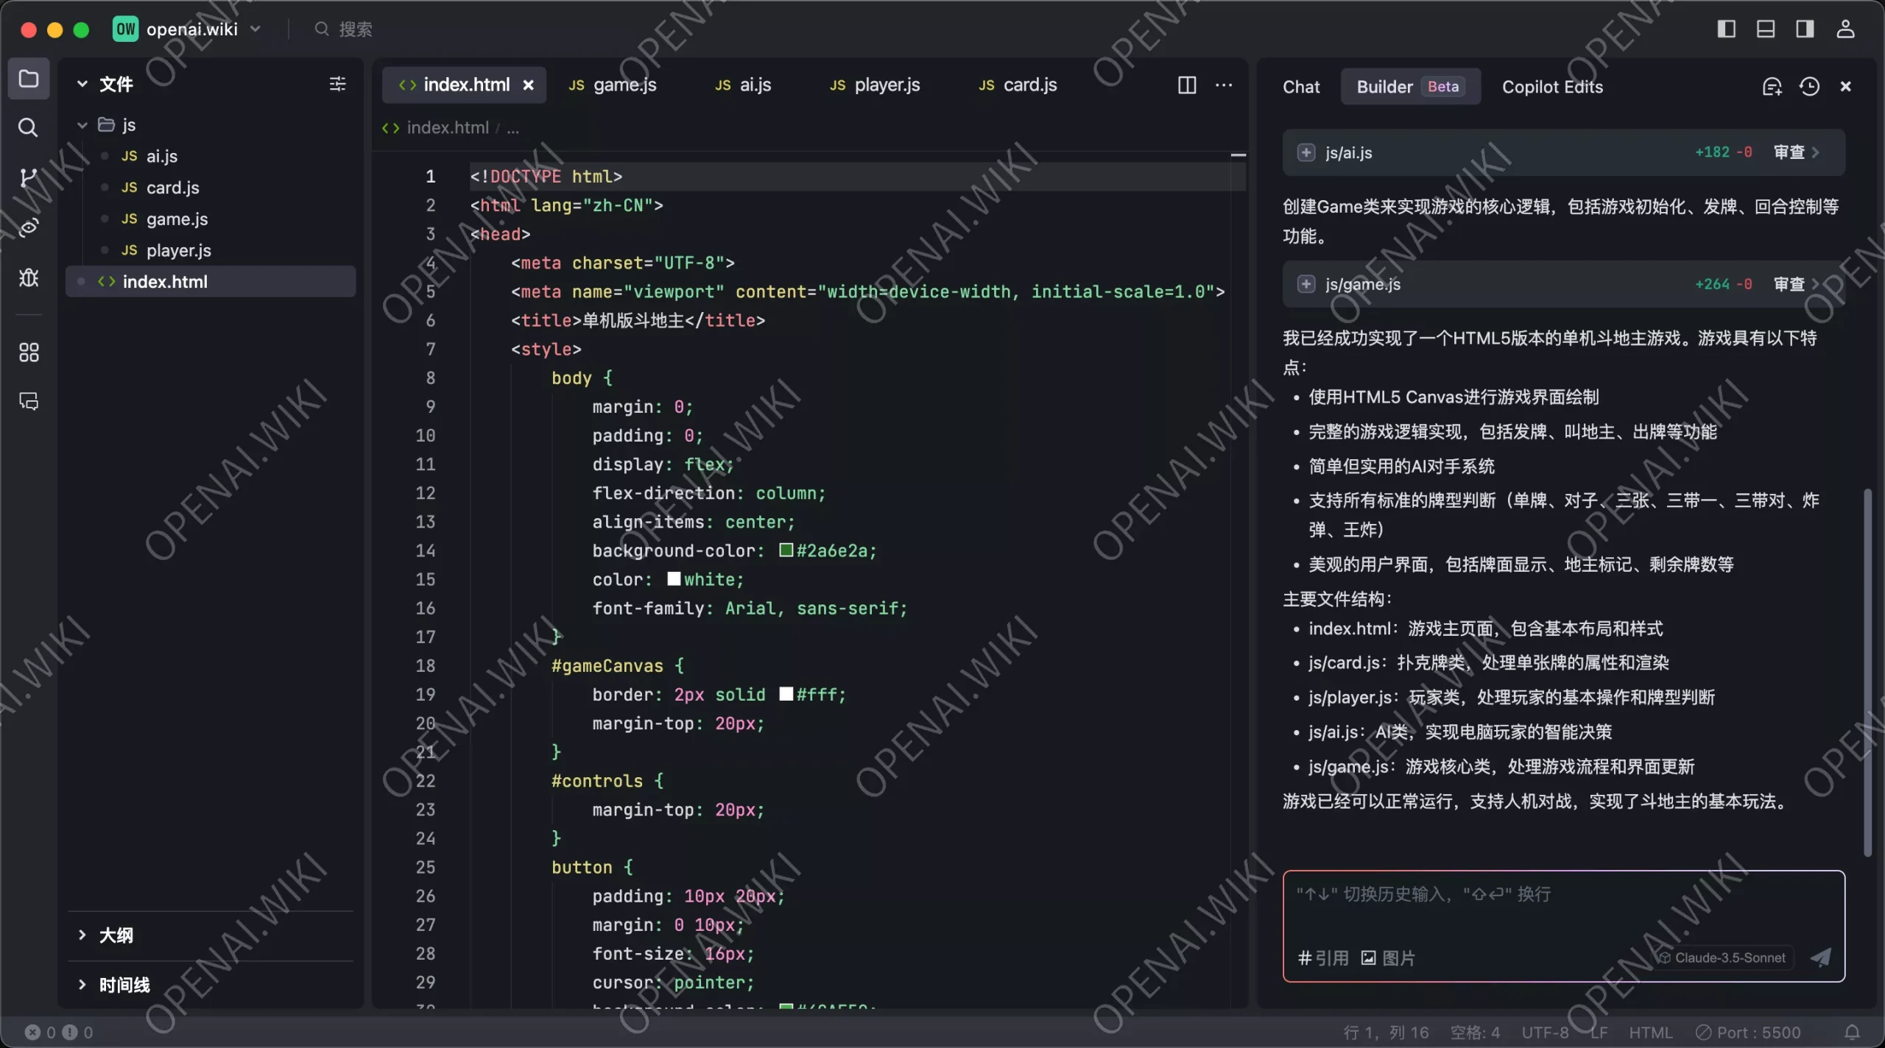
Task: Click the breadcrumb ellipsis after index.html
Action: pyautogui.click(x=512, y=128)
